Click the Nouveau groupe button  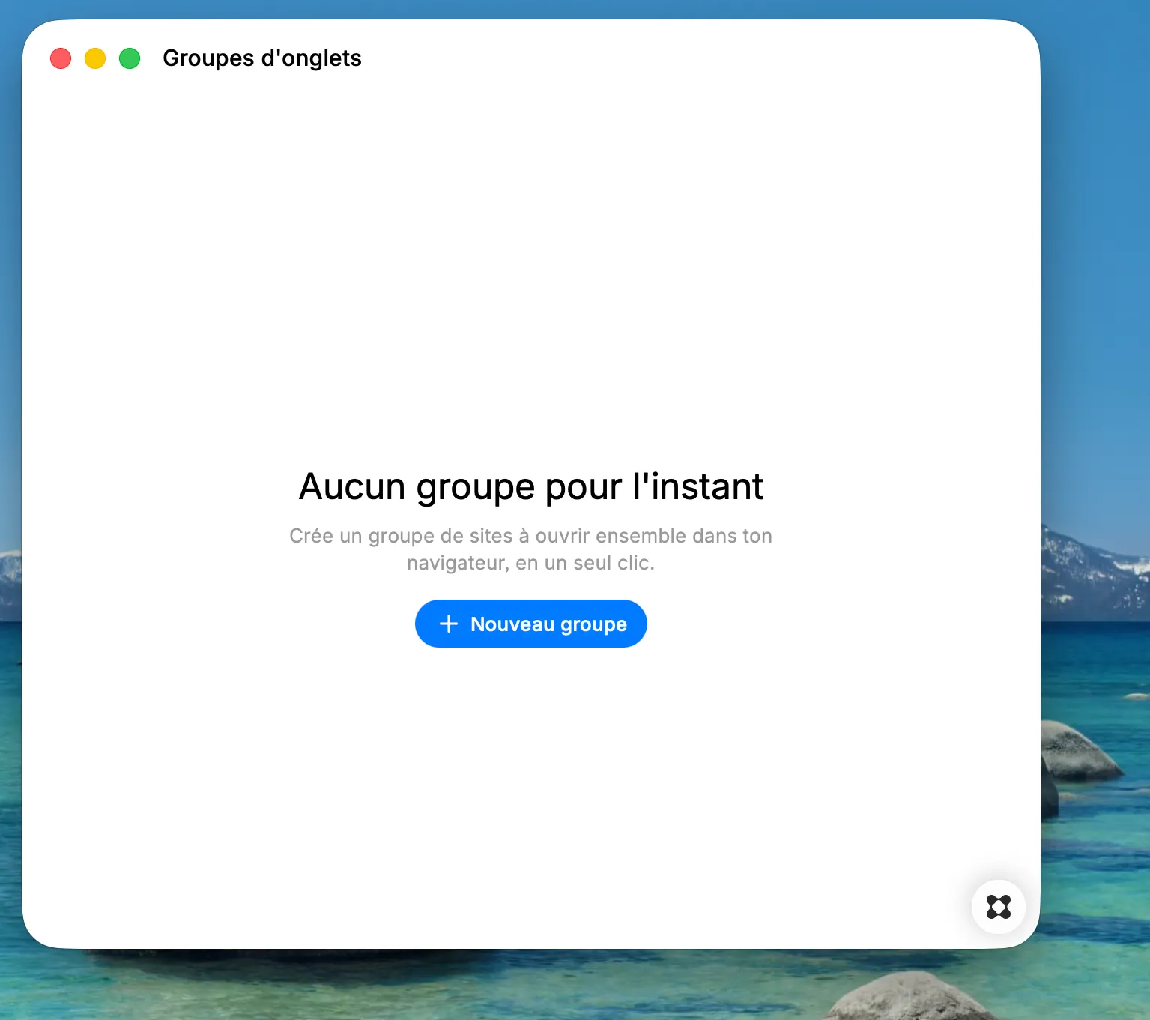coord(530,624)
